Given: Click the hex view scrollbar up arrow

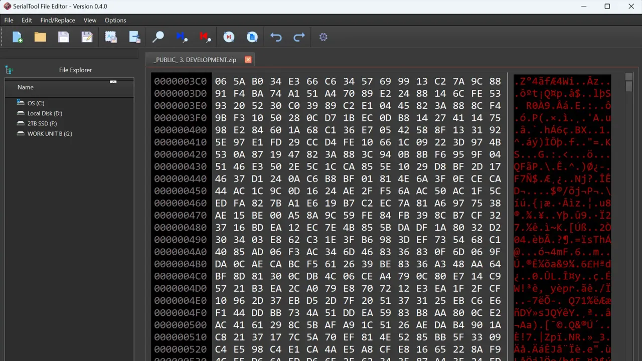Looking at the screenshot, I should [x=629, y=77].
